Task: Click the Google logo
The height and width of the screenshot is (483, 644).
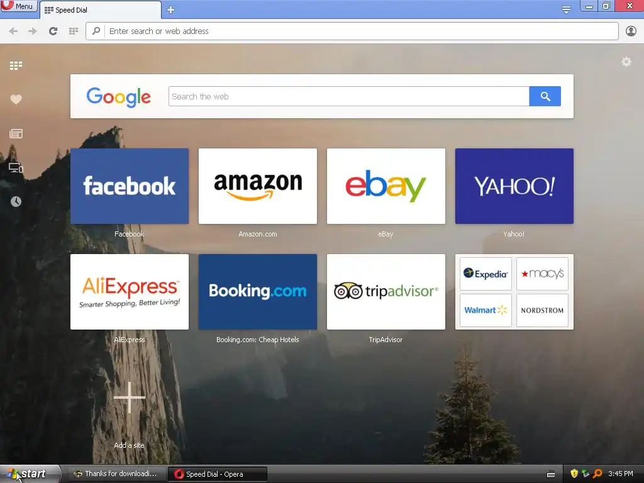Action: coord(119,97)
